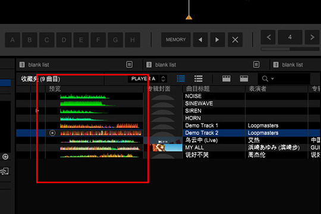Toggle hot cue H button
This screenshot has width=321, height=214.
point(133,40)
